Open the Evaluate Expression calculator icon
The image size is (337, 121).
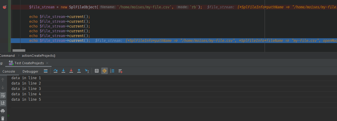pos(97,71)
